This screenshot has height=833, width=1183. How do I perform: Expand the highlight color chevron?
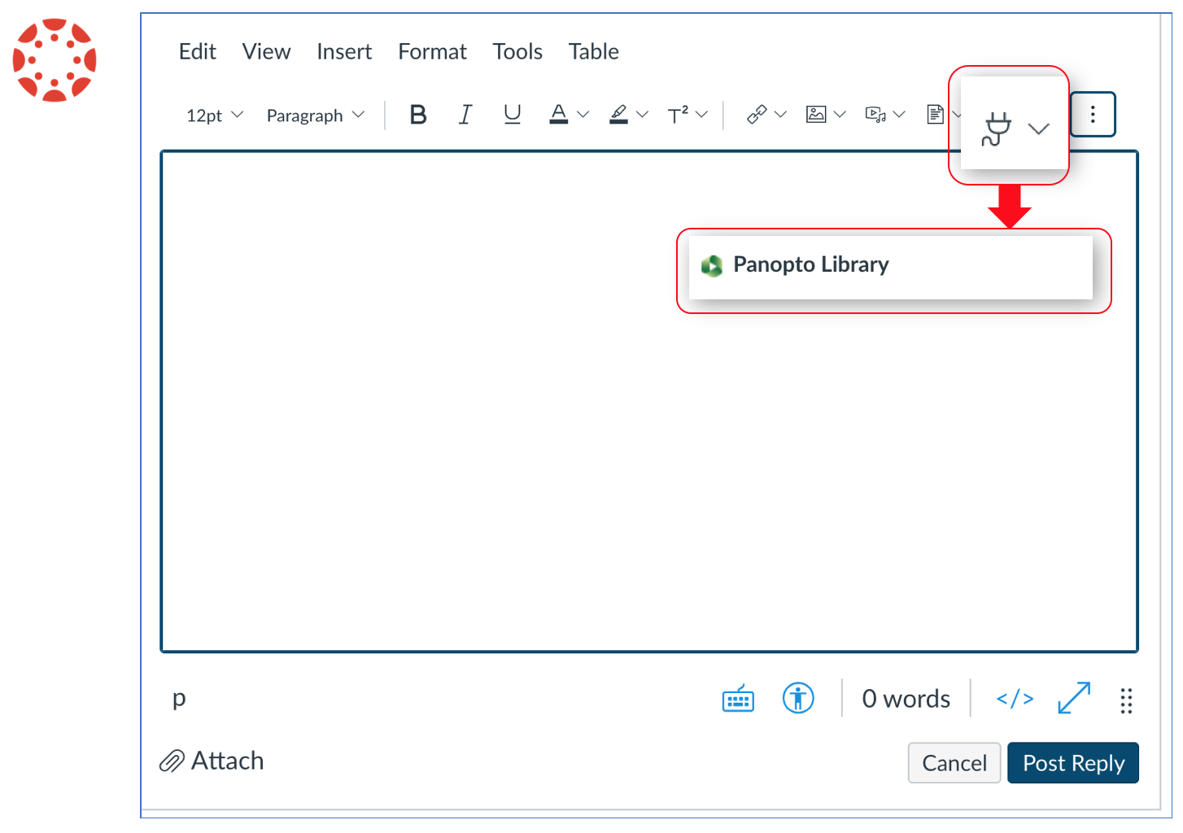[x=642, y=115]
